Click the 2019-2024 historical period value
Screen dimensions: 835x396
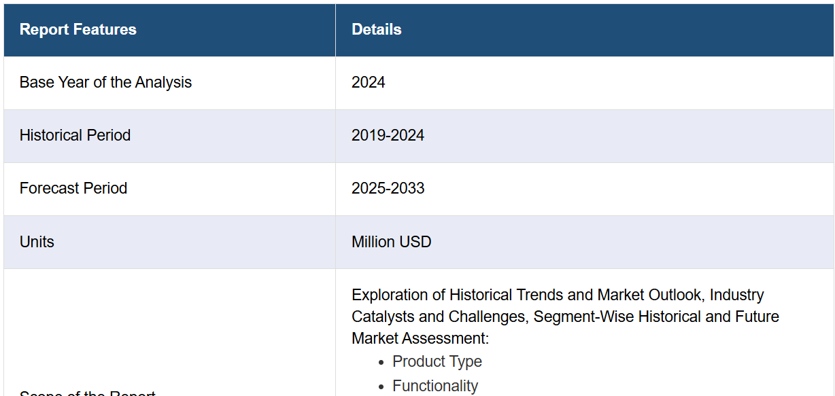[x=388, y=136]
